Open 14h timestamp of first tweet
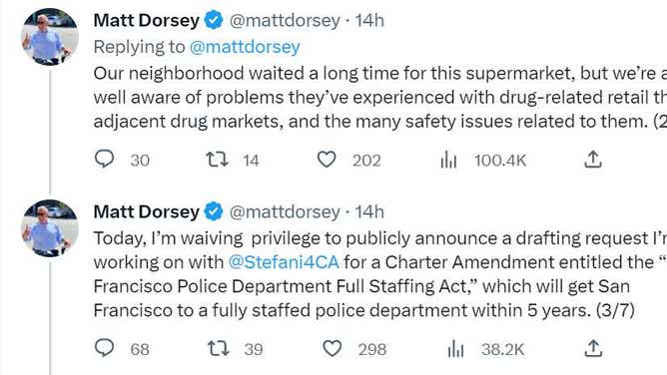The height and width of the screenshot is (375, 667). 369,20
